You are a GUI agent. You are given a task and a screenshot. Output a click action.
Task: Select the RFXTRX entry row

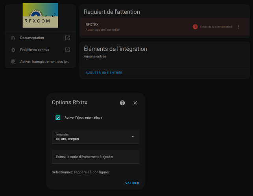[x=164, y=27]
